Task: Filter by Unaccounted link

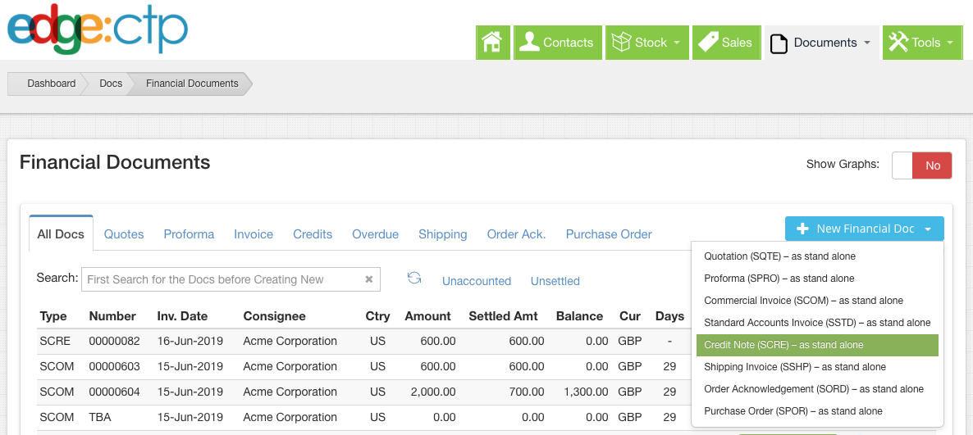Action: (x=477, y=281)
